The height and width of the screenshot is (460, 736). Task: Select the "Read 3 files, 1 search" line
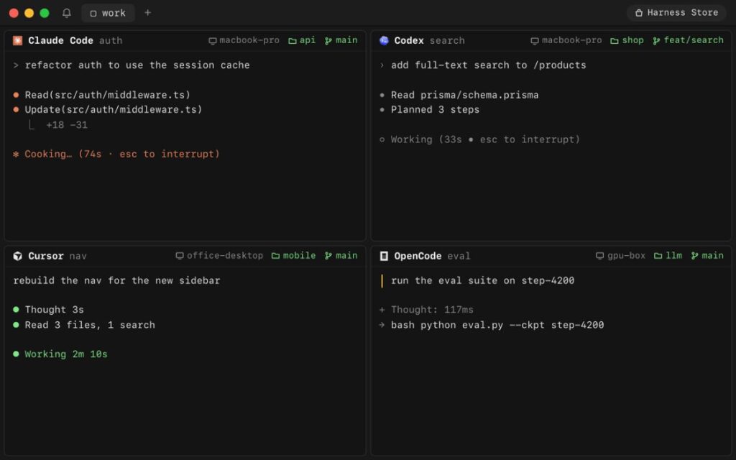[90, 325]
